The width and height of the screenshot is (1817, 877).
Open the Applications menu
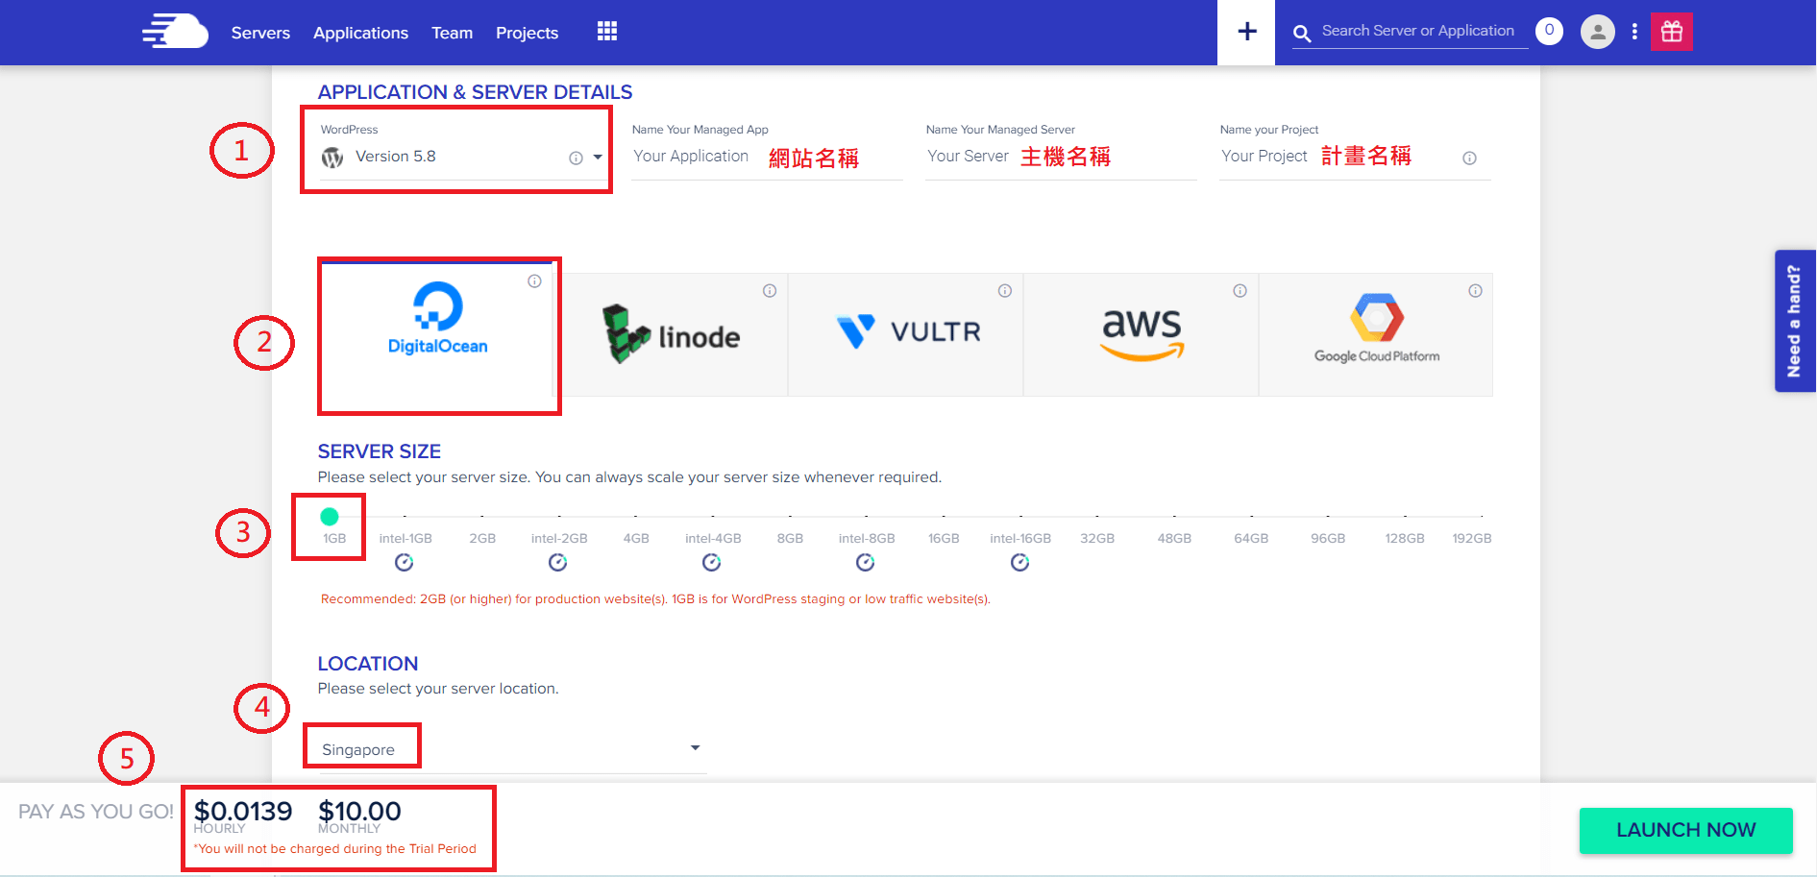(360, 33)
